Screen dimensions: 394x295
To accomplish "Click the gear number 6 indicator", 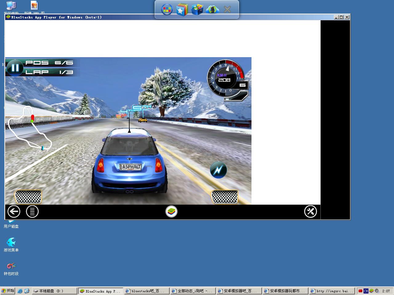I will (243, 85).
